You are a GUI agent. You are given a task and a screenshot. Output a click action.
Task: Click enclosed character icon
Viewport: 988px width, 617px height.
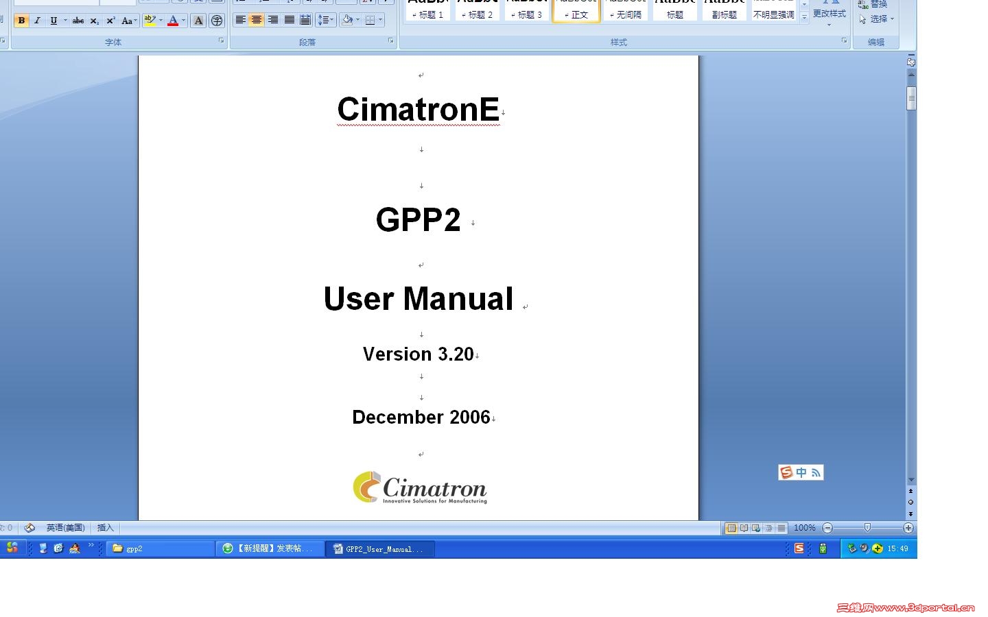pos(217,21)
